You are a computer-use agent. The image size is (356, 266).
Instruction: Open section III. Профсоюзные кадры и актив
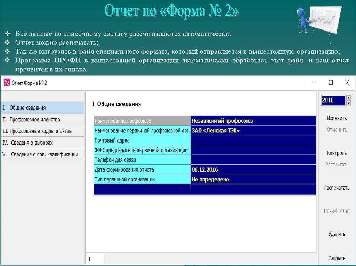click(42, 131)
